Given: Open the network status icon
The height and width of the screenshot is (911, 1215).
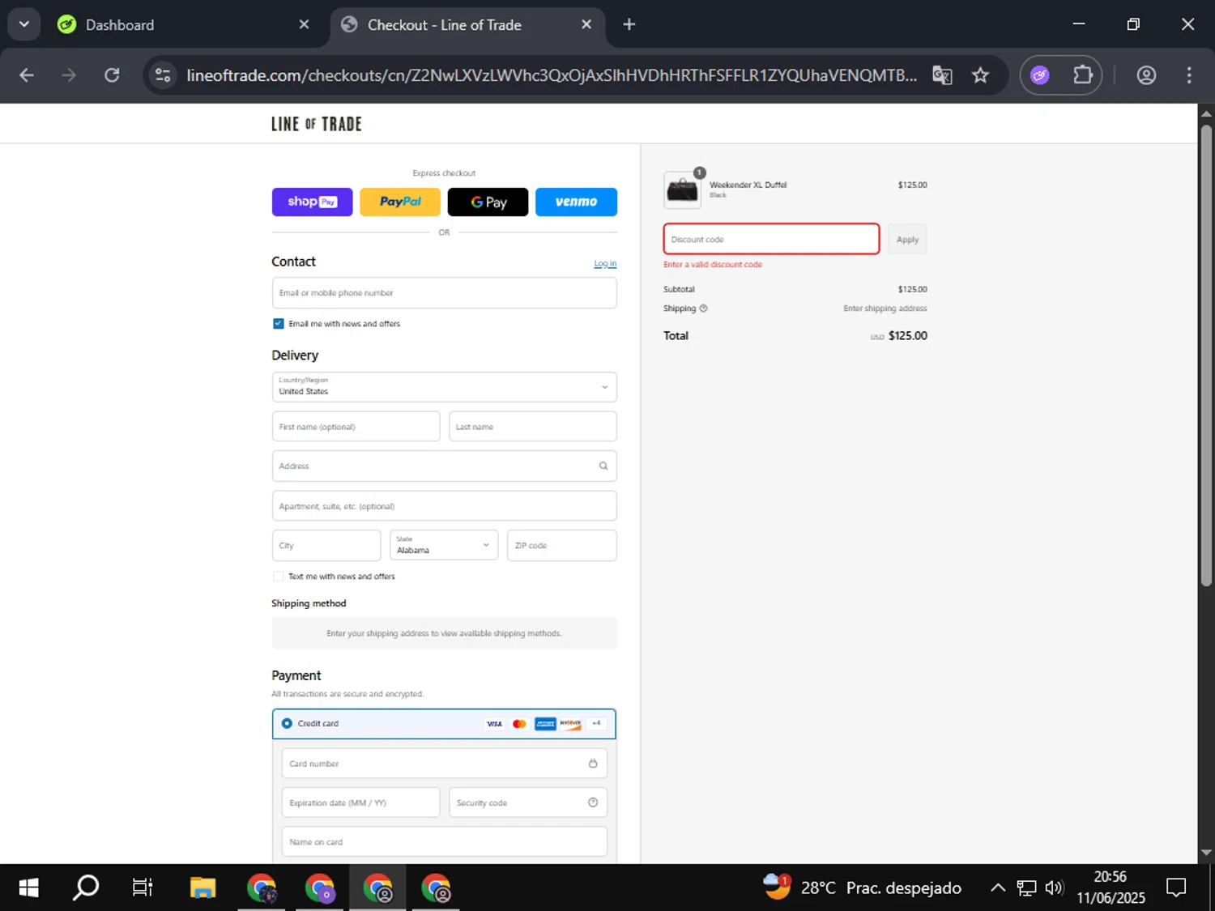Looking at the screenshot, I should 1026,888.
